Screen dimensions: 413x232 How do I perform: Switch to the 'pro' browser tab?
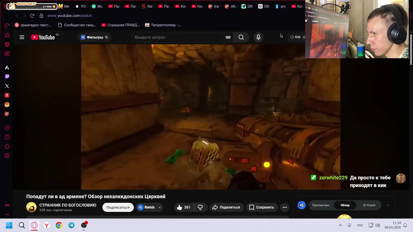(280, 6)
